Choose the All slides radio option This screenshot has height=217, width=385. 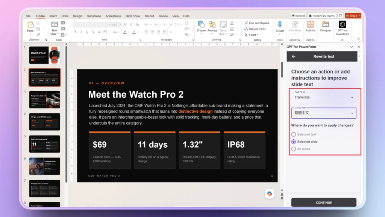point(293,149)
